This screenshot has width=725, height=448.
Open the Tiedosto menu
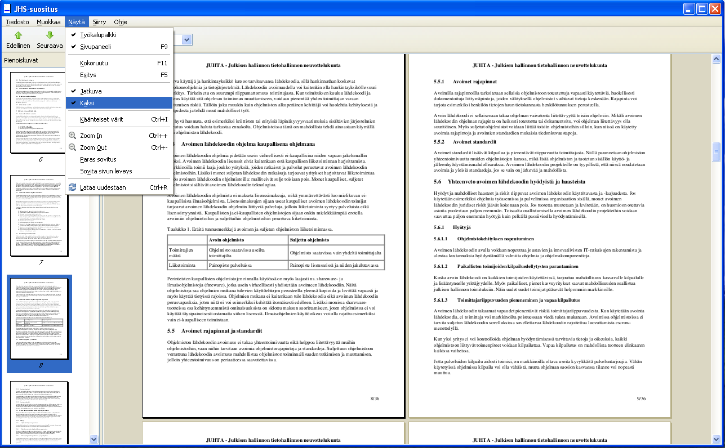coord(17,22)
